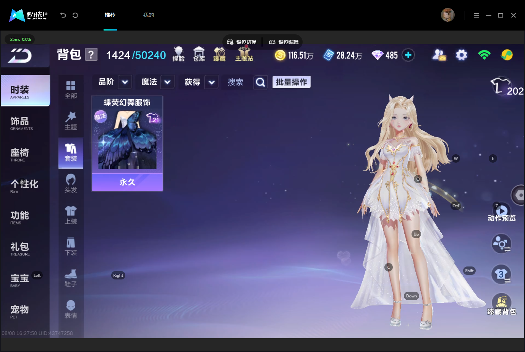Play the 动作预览 action preview

coord(502,213)
